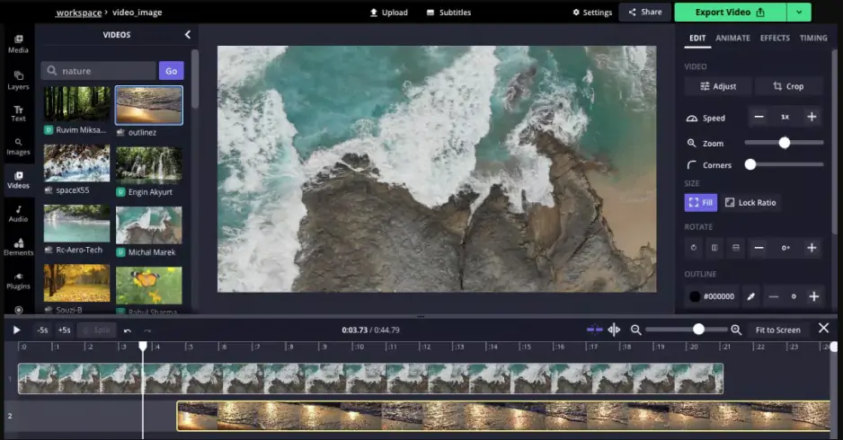Click the undo arrow in timeline
Viewport: 843px width, 440px height.
coord(128,330)
